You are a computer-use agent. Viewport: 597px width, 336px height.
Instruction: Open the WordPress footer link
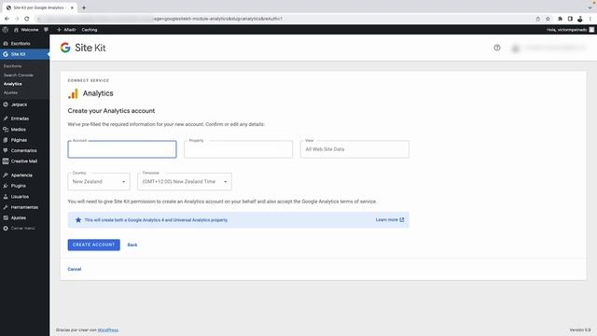click(x=108, y=329)
